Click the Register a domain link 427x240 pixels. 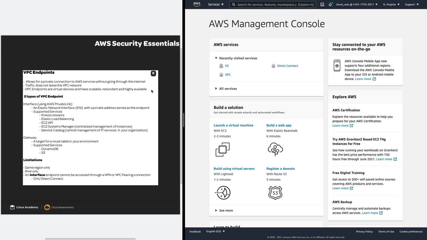tap(281, 169)
